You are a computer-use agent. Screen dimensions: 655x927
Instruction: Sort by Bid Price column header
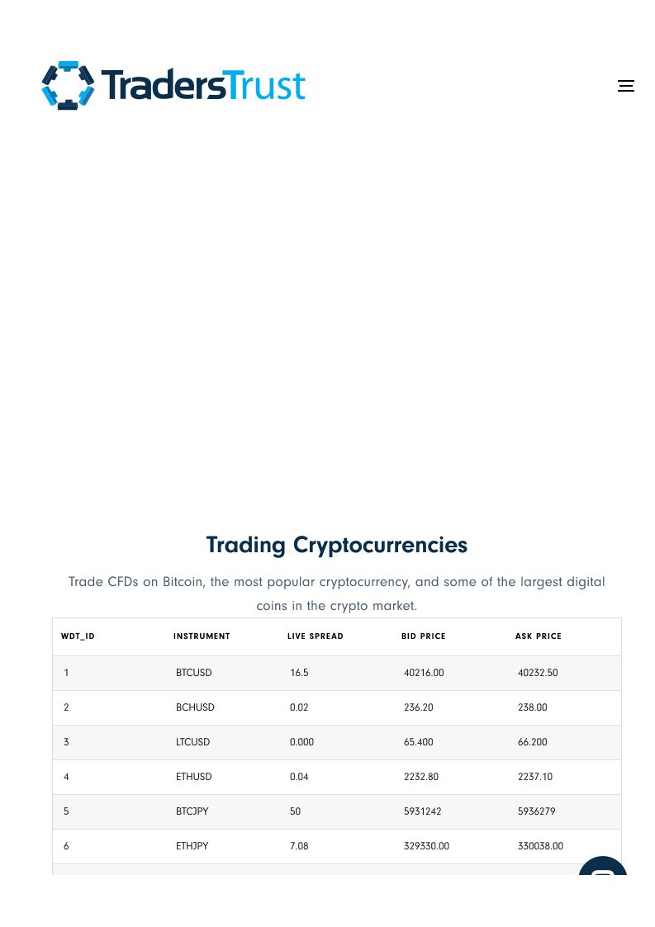coord(424,636)
